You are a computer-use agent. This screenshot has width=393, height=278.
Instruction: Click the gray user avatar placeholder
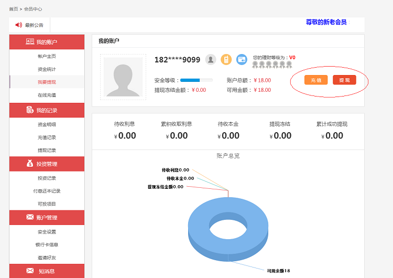[123, 77]
